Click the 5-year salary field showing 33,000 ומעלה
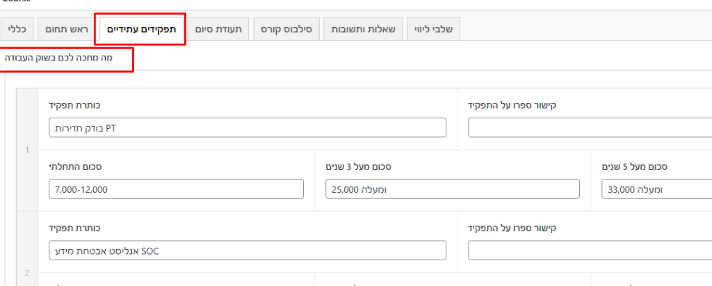 [x=656, y=189]
